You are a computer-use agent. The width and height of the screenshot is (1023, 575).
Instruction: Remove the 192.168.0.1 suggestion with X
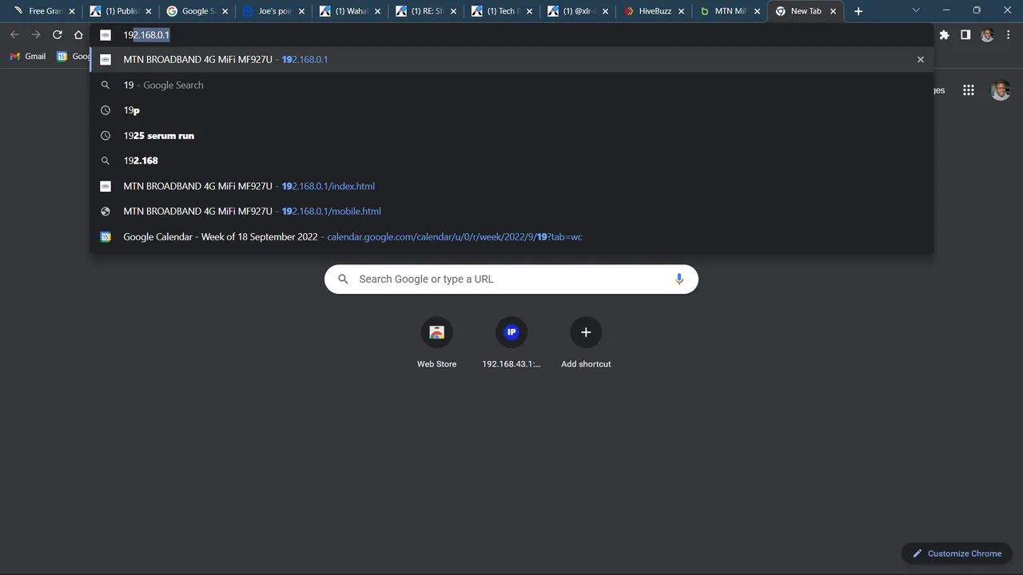point(921,60)
